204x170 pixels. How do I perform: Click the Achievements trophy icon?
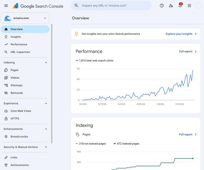point(6,165)
